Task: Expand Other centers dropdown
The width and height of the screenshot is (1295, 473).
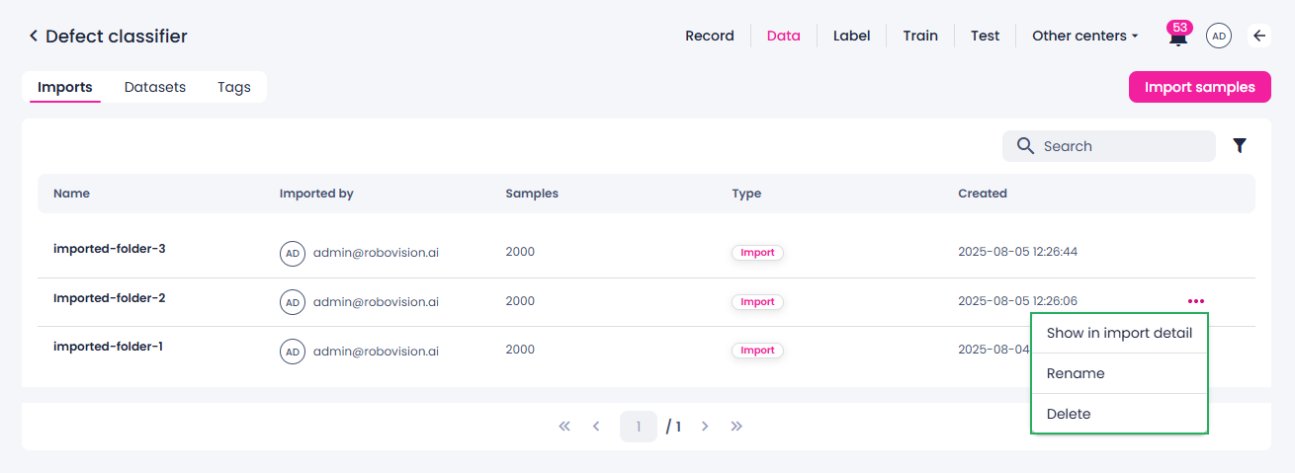Action: [1085, 36]
